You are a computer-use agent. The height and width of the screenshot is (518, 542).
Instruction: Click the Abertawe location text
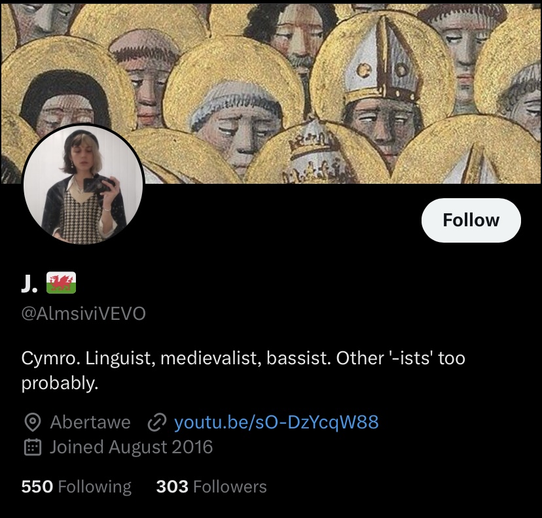click(x=90, y=422)
